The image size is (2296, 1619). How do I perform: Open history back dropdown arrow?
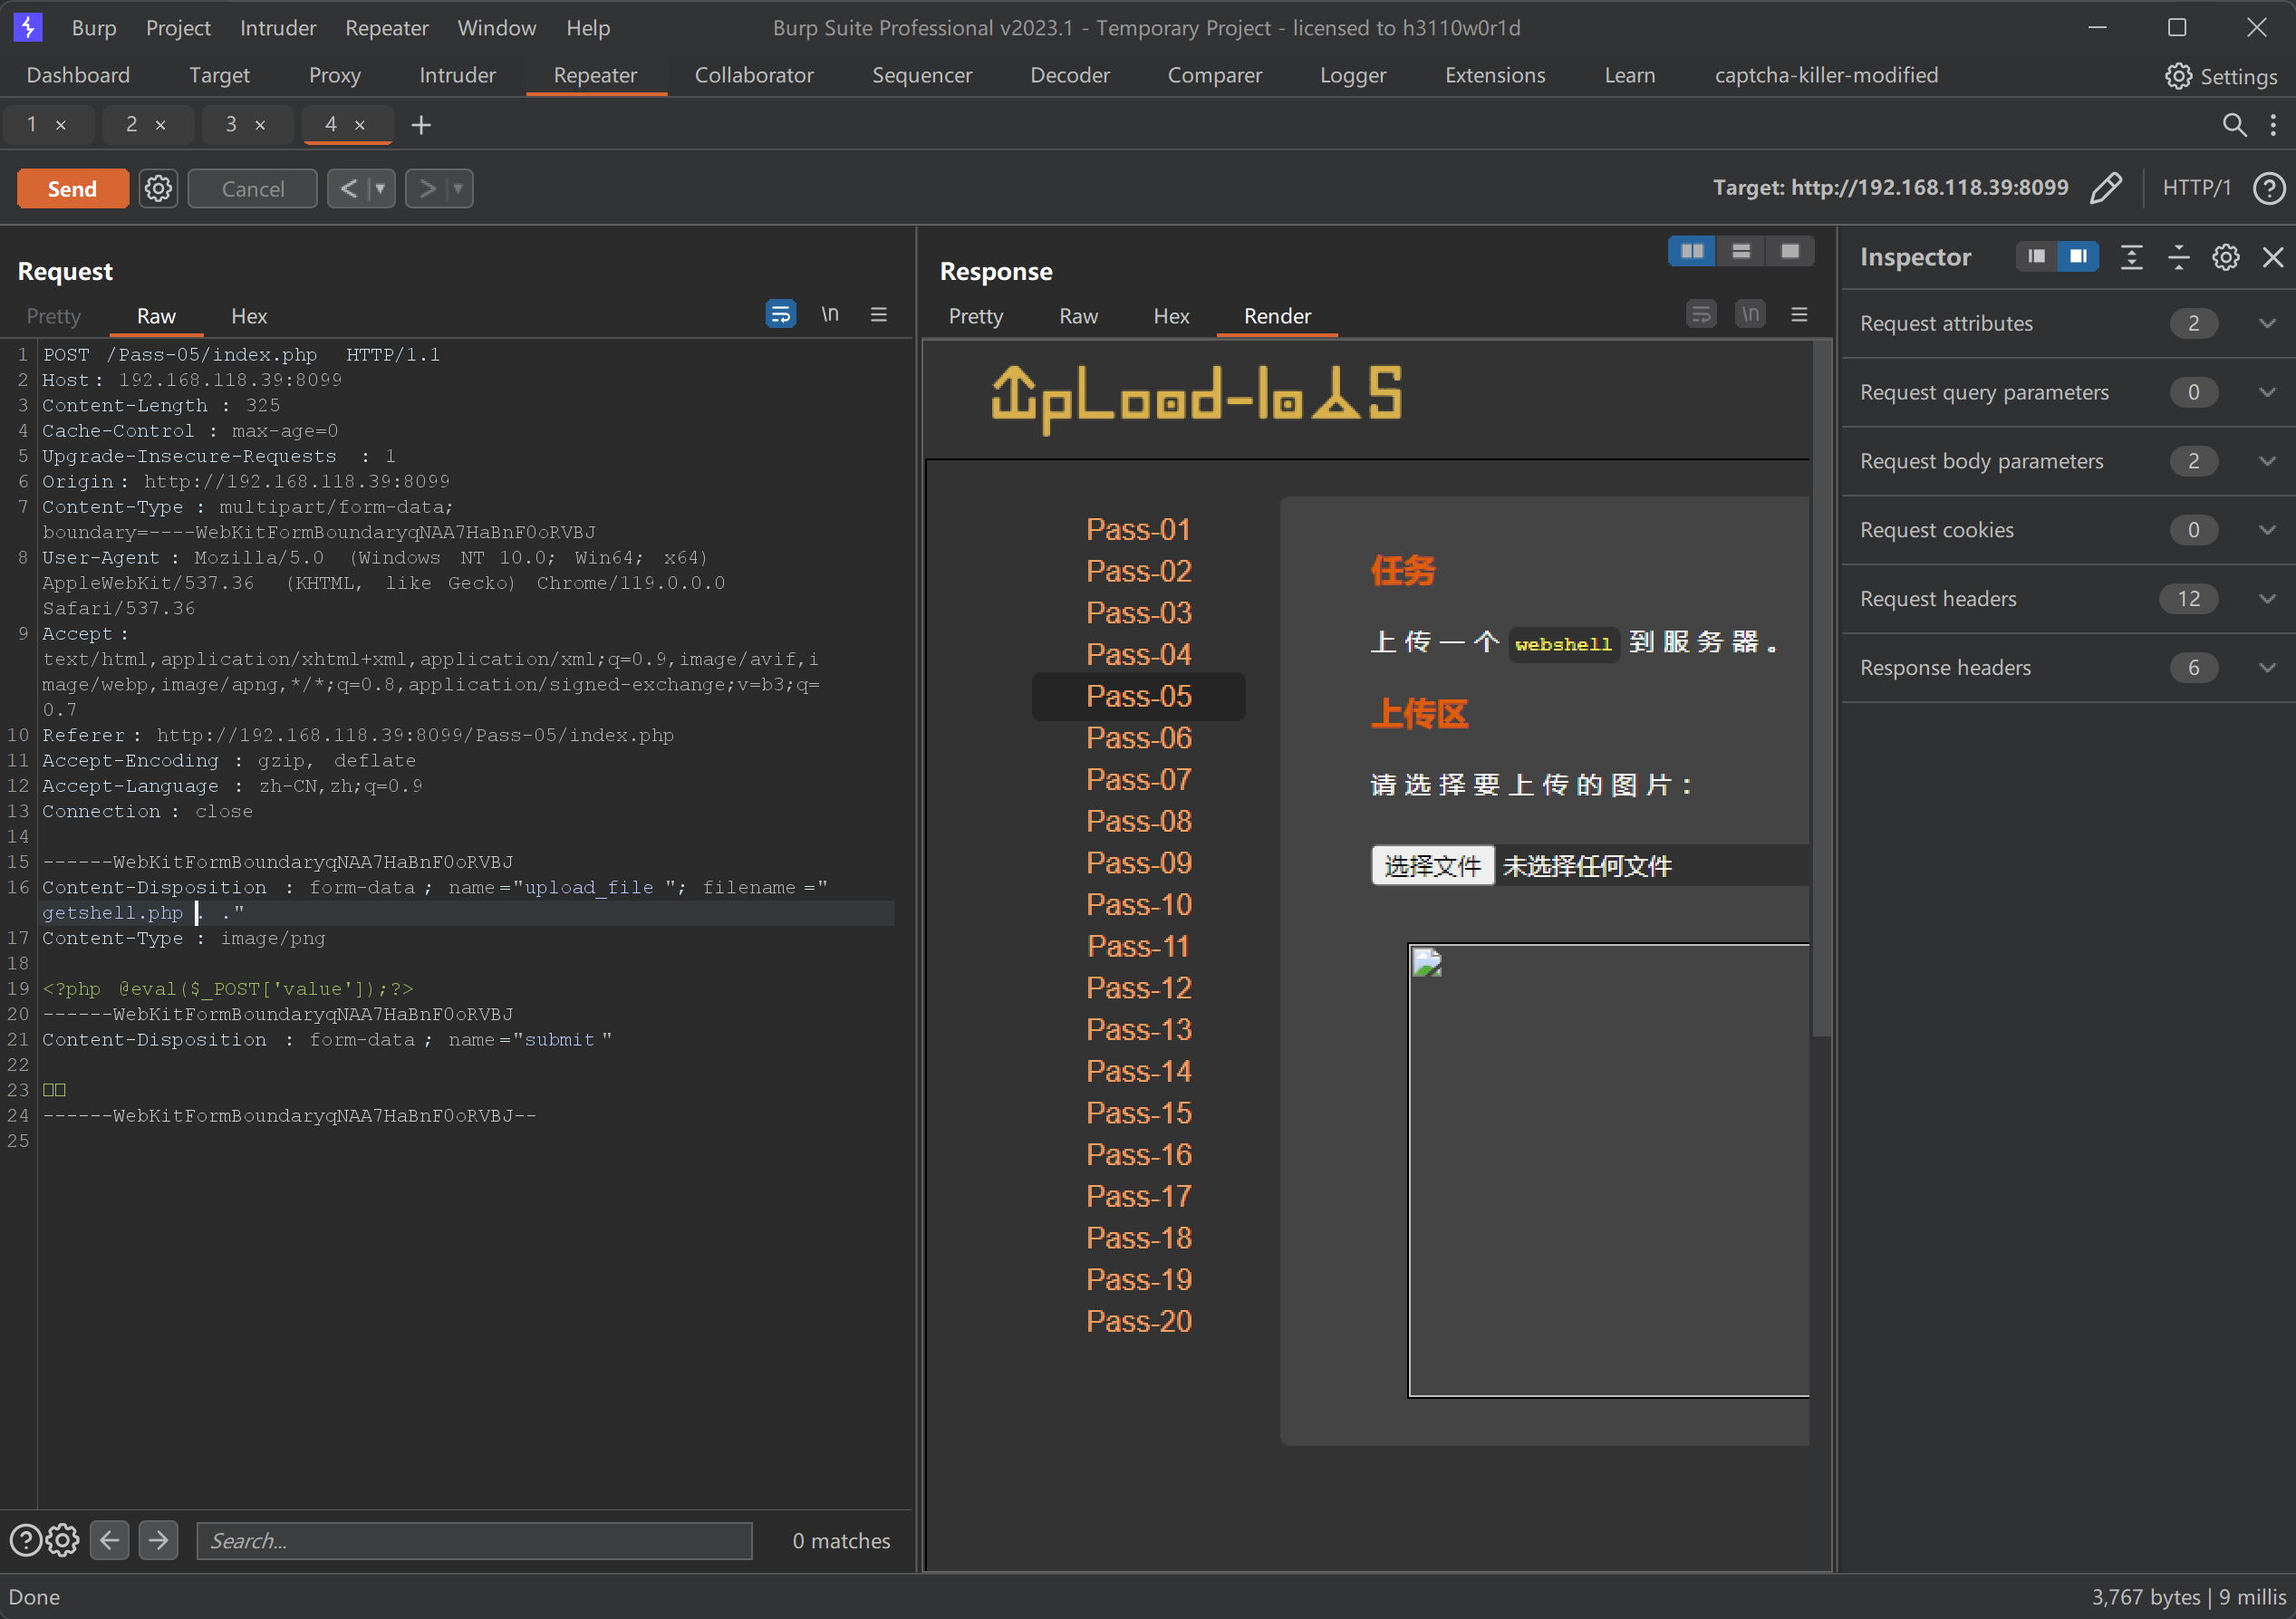pyautogui.click(x=381, y=188)
